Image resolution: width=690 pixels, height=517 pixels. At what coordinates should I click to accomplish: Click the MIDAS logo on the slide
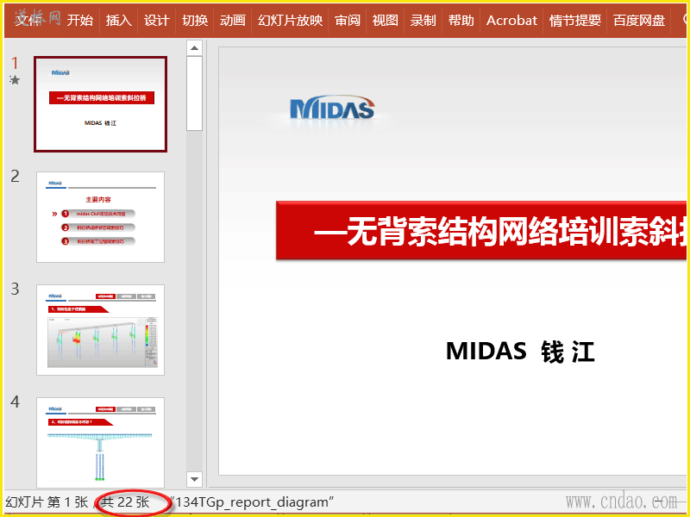point(332,109)
